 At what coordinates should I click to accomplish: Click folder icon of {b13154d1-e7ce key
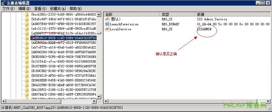27,61
